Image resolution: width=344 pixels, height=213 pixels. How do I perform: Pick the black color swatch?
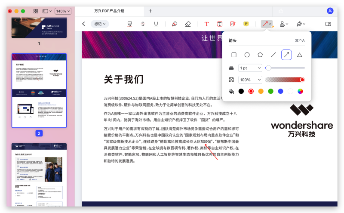[241, 91]
